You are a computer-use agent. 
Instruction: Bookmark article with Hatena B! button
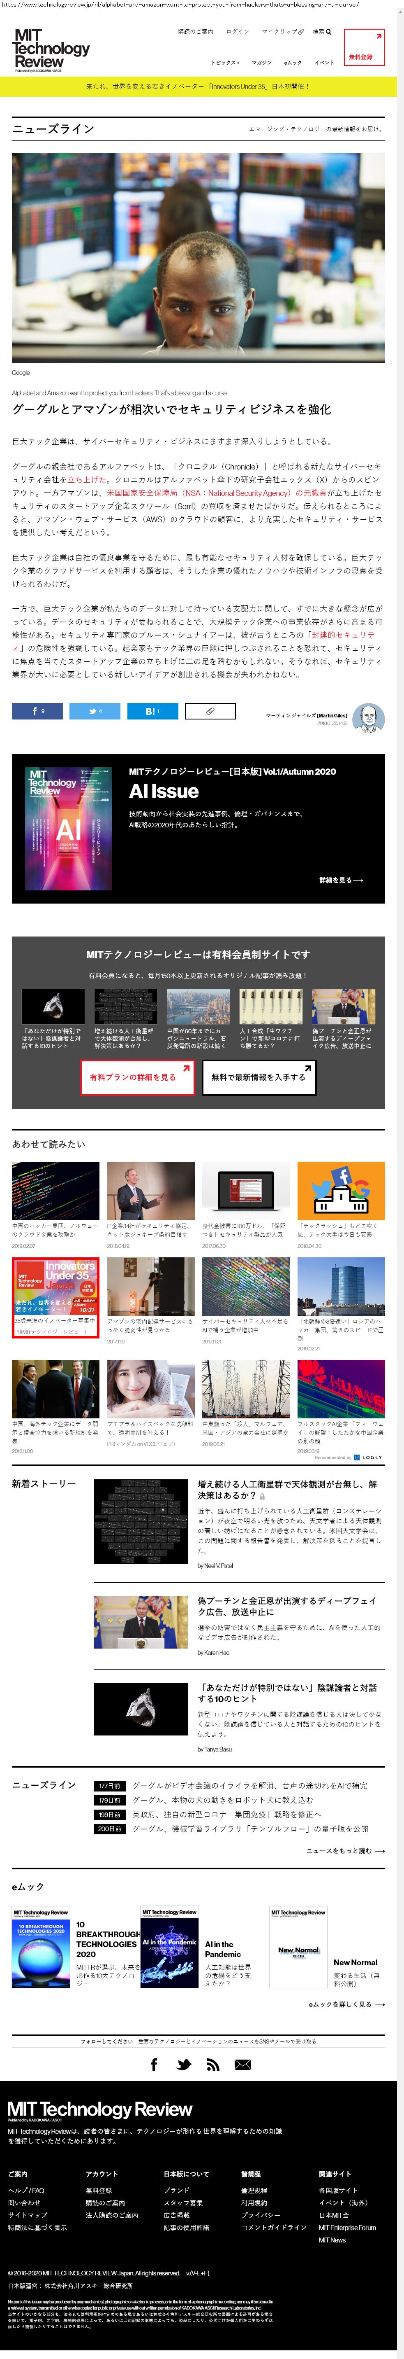152,711
